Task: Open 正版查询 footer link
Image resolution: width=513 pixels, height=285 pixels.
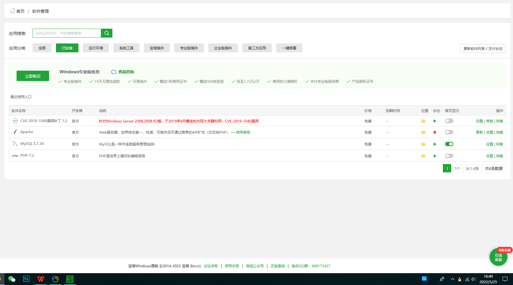Action: pos(278,266)
